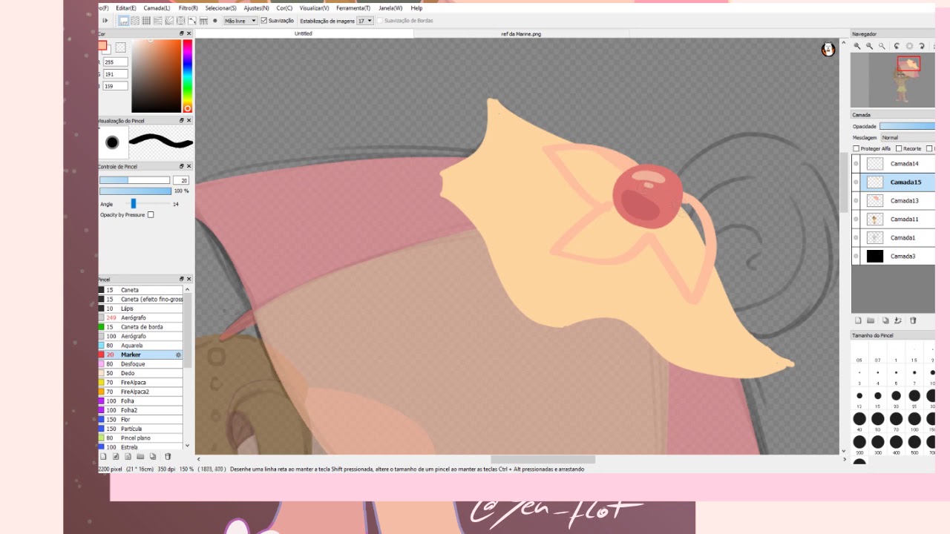Rotate canvas right in Navigator
The height and width of the screenshot is (534, 950).
coord(922,46)
